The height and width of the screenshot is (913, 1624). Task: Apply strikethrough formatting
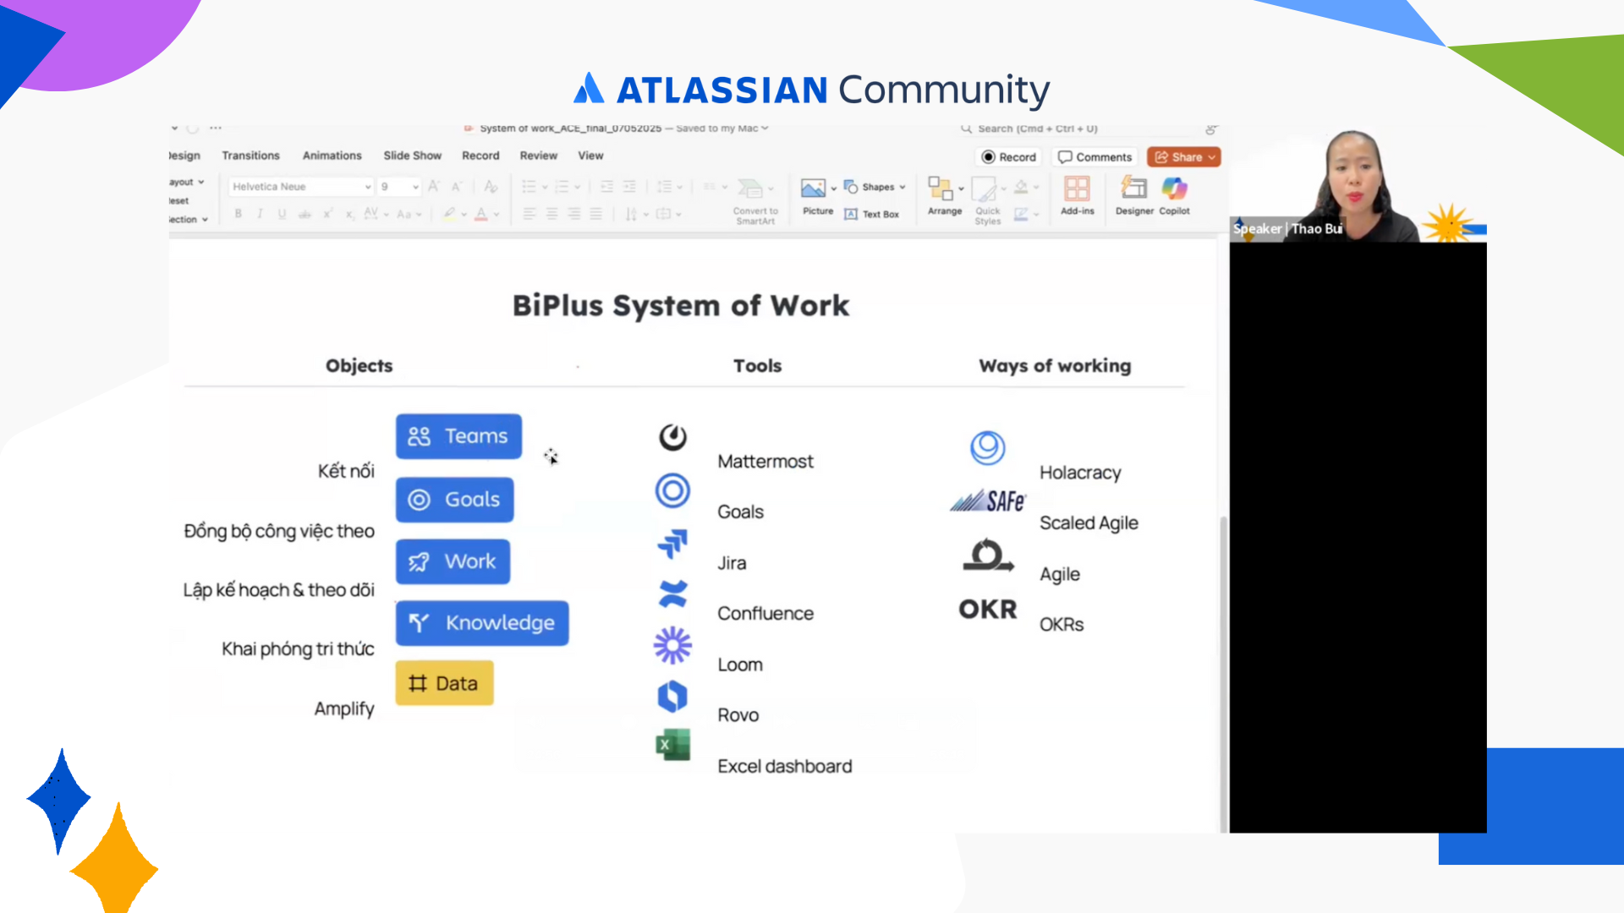pyautogui.click(x=304, y=214)
